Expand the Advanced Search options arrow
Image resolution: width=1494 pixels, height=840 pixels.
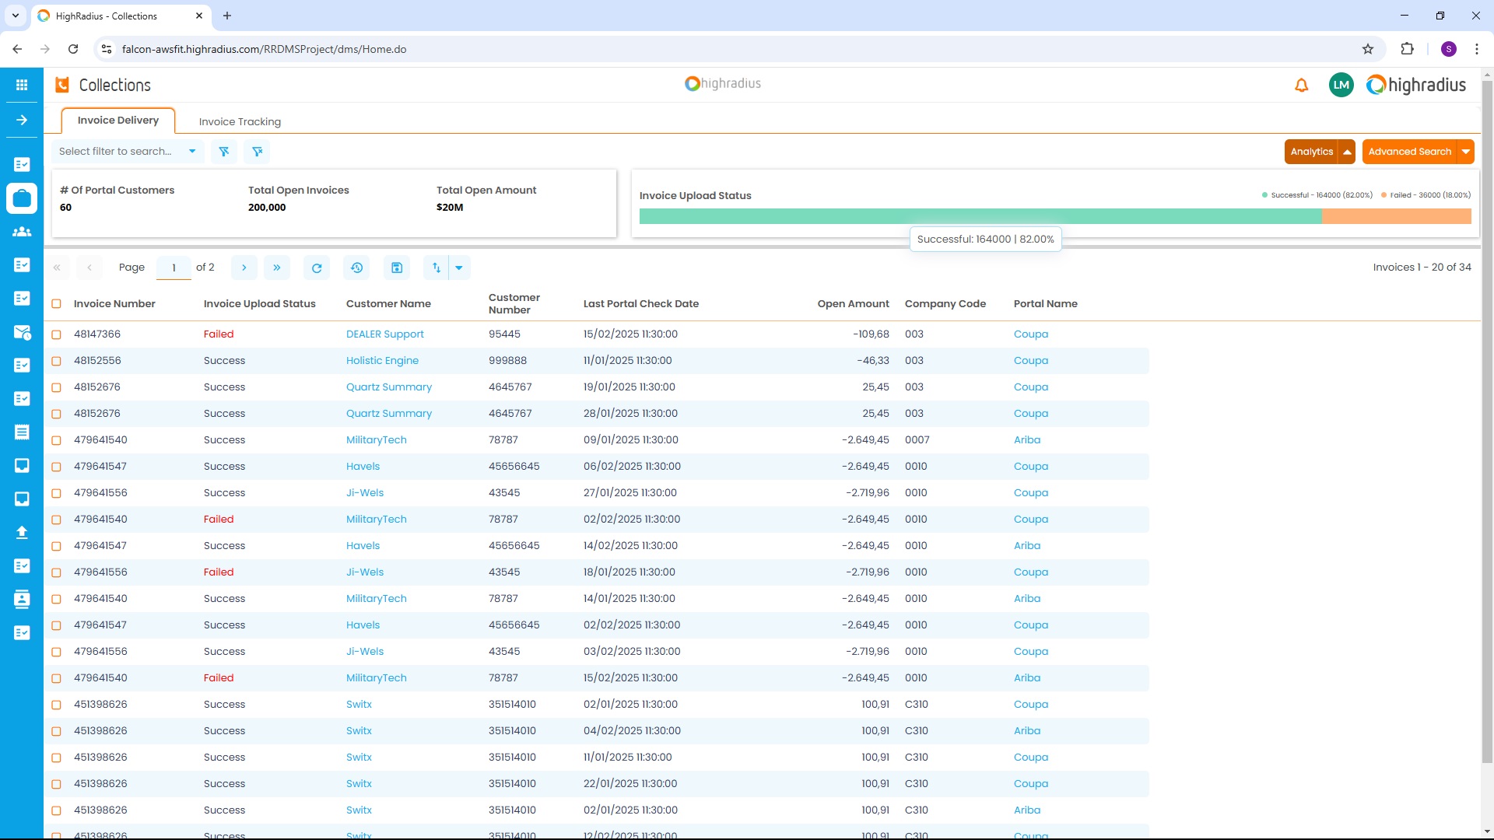1466,151
